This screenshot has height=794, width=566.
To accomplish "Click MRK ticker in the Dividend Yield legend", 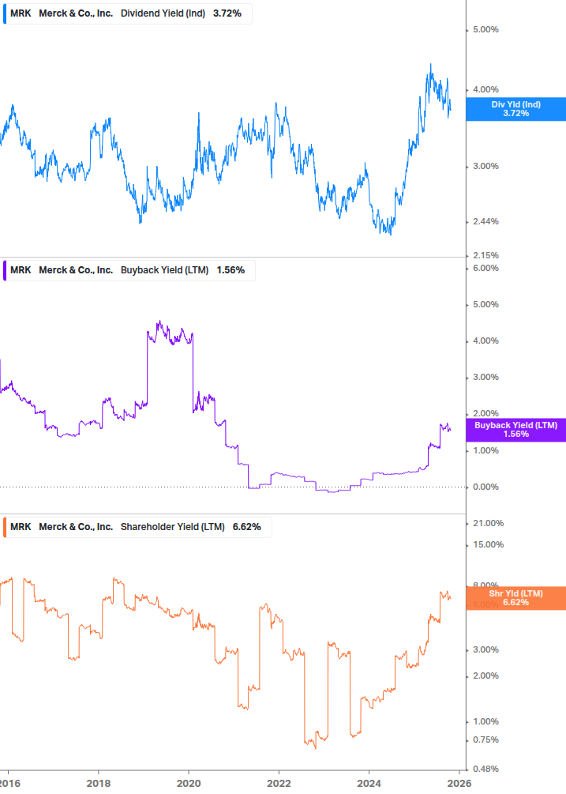I will [21, 13].
